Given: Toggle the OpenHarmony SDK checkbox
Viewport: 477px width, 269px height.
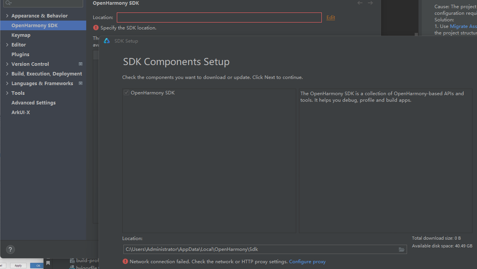Looking at the screenshot, I should pyautogui.click(x=126, y=92).
